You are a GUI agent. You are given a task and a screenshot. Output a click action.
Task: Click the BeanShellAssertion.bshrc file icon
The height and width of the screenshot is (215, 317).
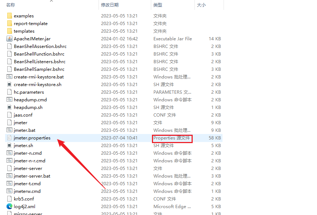tap(9, 46)
